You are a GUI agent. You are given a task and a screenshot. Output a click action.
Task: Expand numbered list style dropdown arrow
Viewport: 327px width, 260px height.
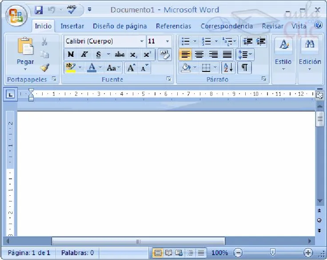point(216,41)
